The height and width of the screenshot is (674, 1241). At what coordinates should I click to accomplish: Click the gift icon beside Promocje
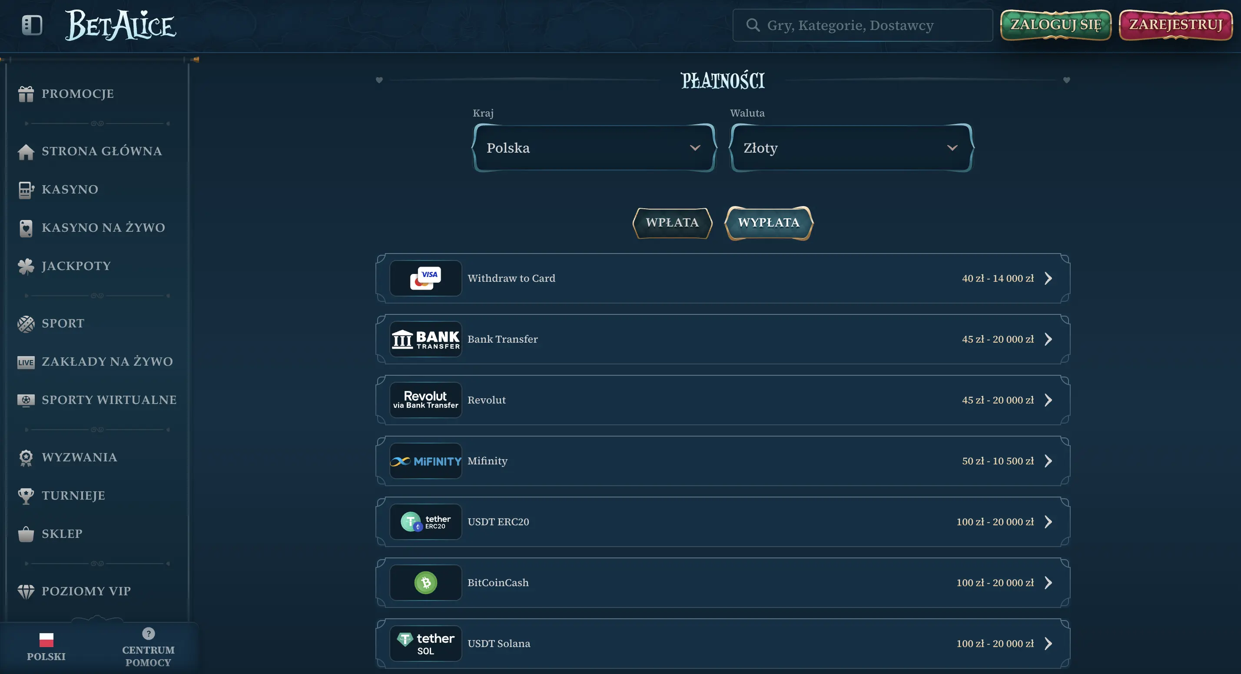pyautogui.click(x=26, y=94)
